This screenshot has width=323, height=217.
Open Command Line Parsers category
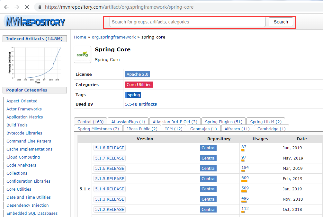tap(29, 141)
